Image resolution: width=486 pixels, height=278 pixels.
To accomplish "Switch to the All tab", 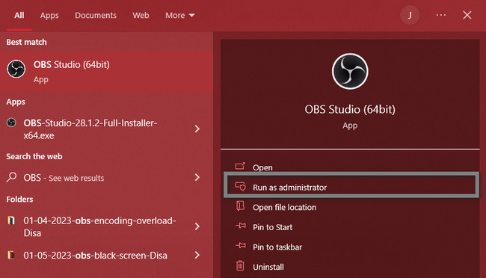I will (x=19, y=15).
